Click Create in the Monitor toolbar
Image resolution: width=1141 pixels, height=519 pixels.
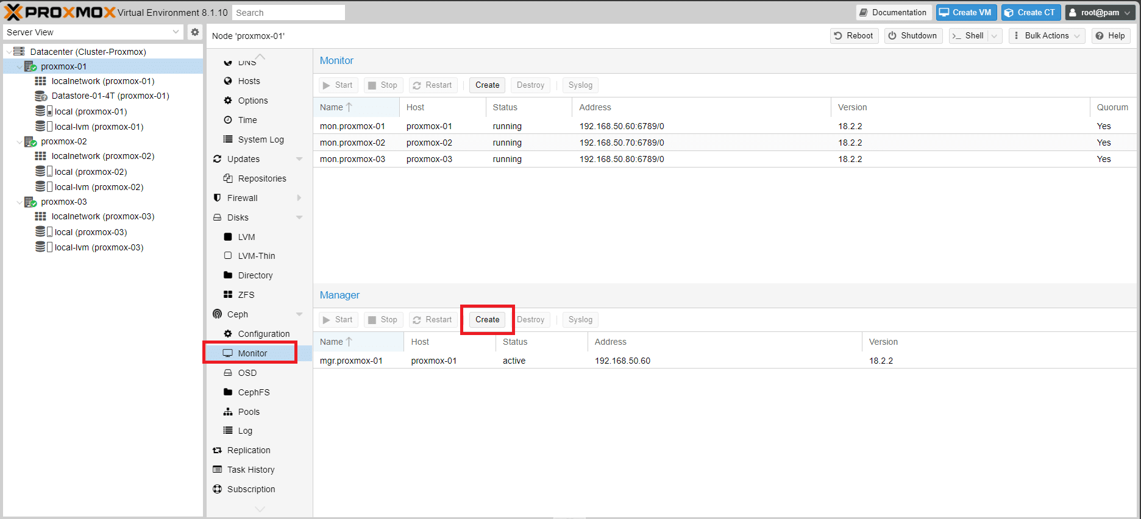coord(487,85)
